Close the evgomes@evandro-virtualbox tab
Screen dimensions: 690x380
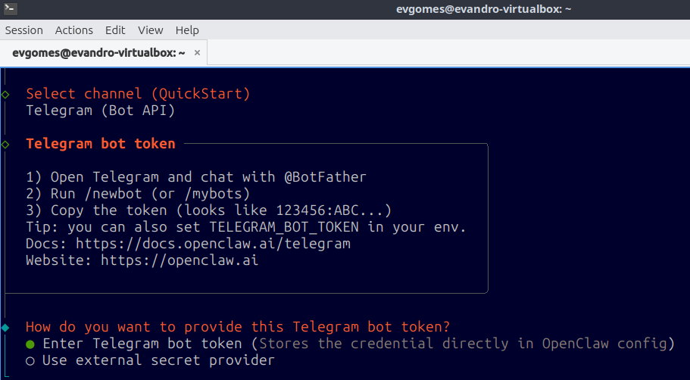(197, 53)
